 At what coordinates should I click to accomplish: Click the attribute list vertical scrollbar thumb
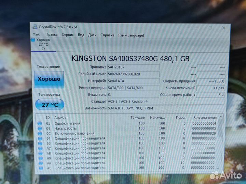click(220, 128)
